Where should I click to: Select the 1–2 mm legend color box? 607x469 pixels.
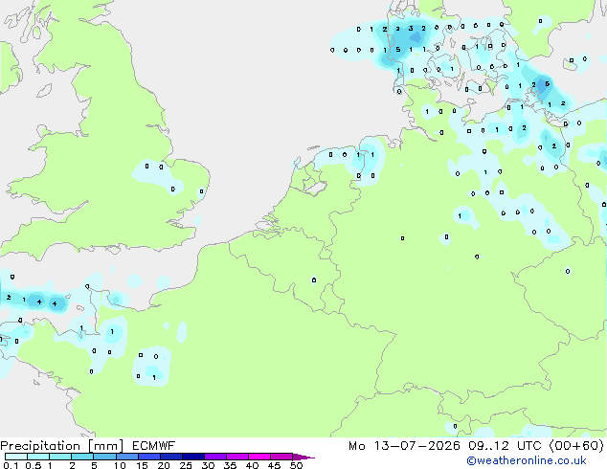pos(60,457)
